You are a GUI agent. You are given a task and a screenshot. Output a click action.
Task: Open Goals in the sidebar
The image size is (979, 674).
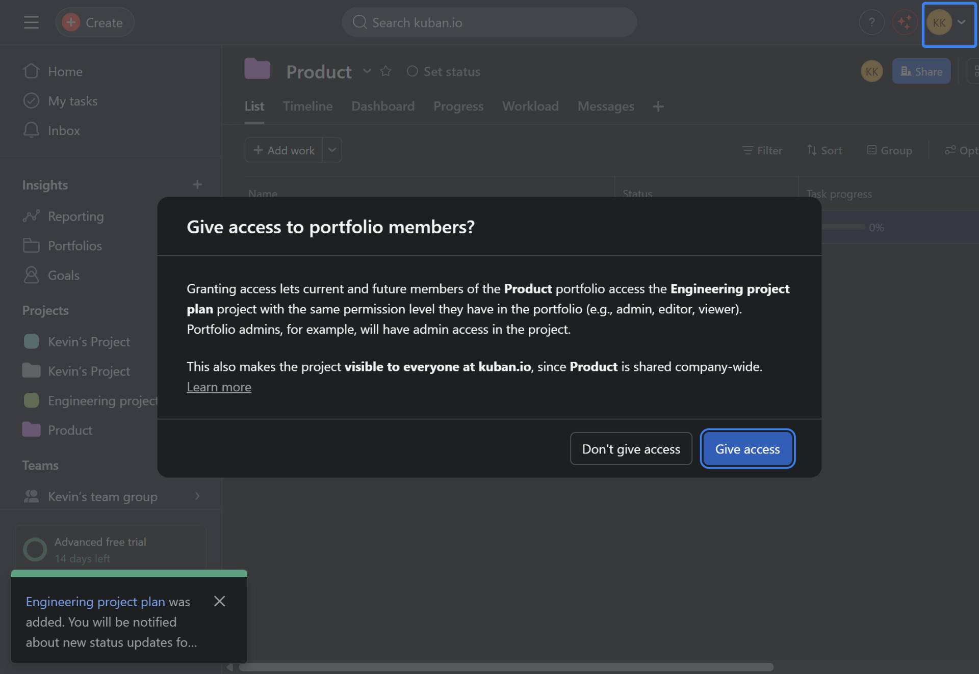tap(63, 275)
